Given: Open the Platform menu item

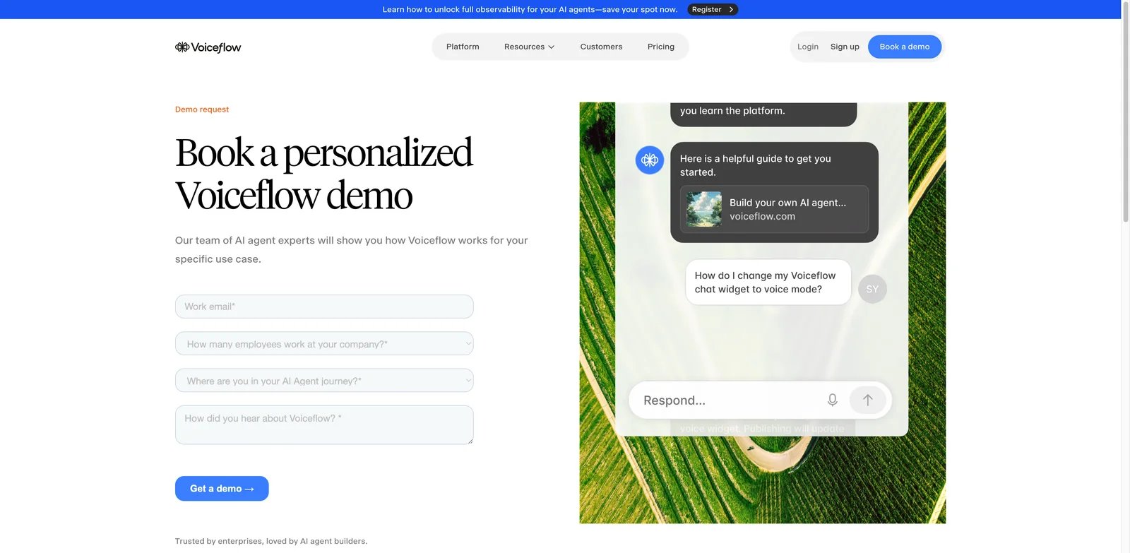Looking at the screenshot, I should tap(463, 47).
